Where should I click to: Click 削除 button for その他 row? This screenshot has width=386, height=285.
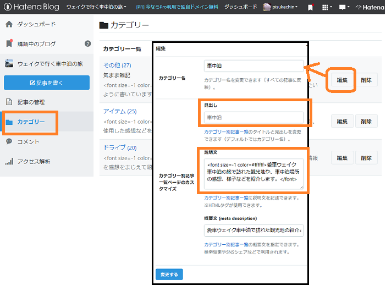(366, 80)
